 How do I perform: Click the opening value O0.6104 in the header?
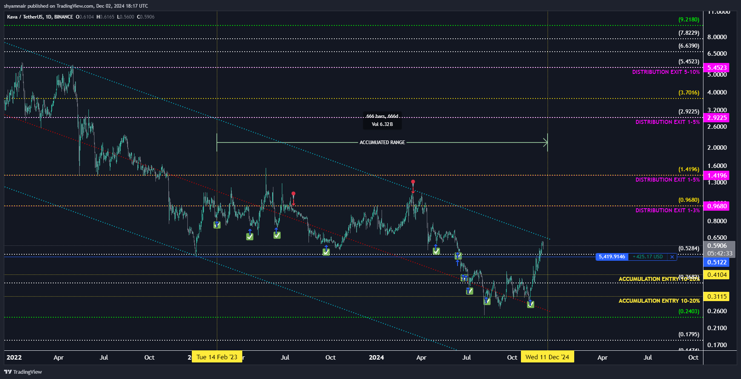(x=85, y=17)
